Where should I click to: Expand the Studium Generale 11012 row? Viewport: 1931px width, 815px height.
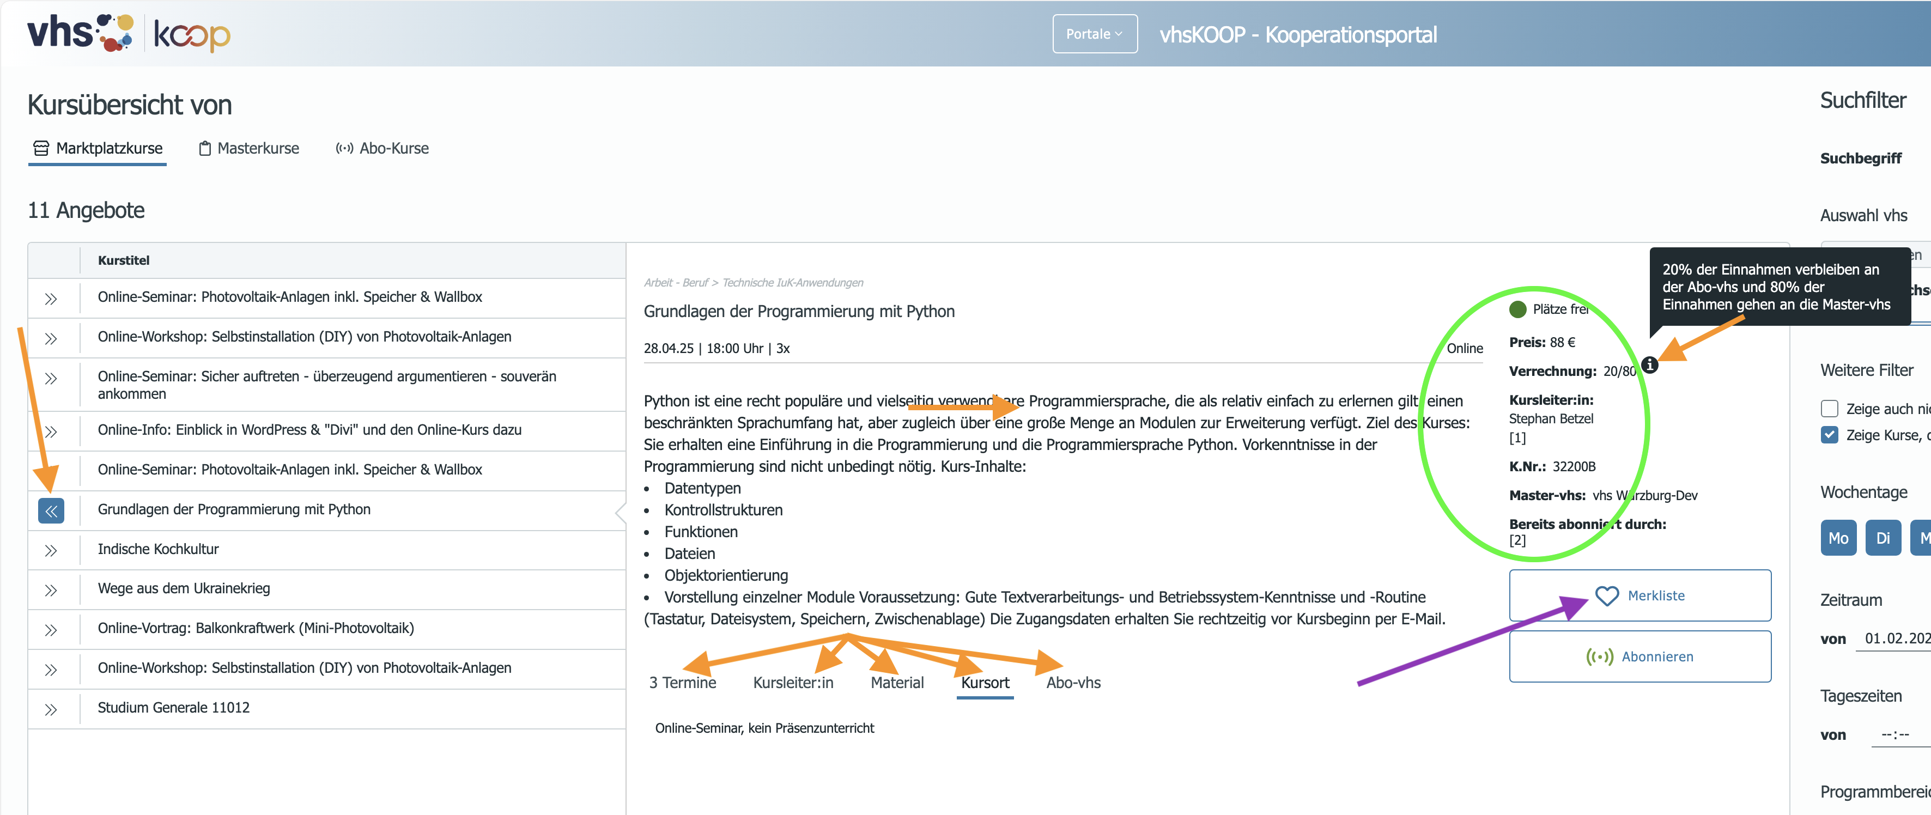coord(51,710)
